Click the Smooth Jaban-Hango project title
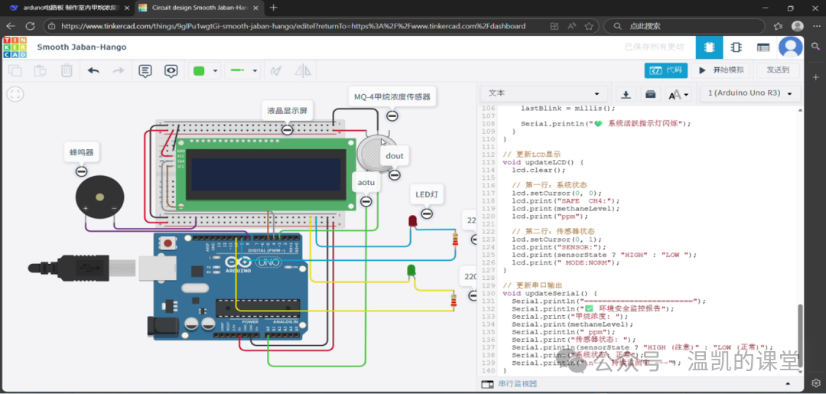Screen dimensions: 826x394 point(82,47)
